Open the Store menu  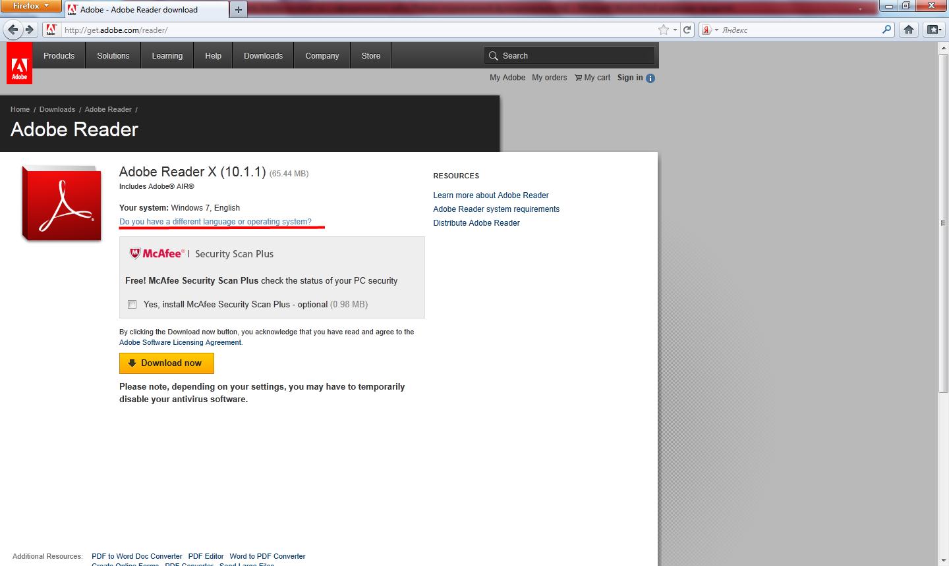pos(371,56)
